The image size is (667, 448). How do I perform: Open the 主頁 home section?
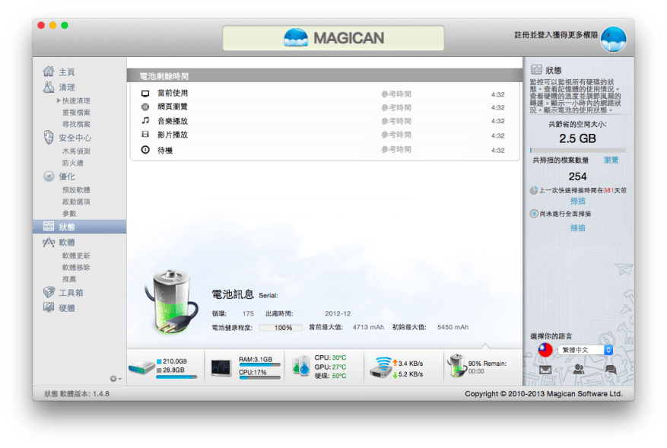(x=66, y=71)
